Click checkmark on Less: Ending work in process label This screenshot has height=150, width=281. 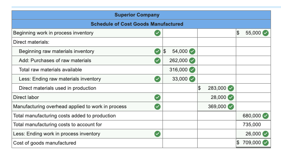tap(157, 134)
